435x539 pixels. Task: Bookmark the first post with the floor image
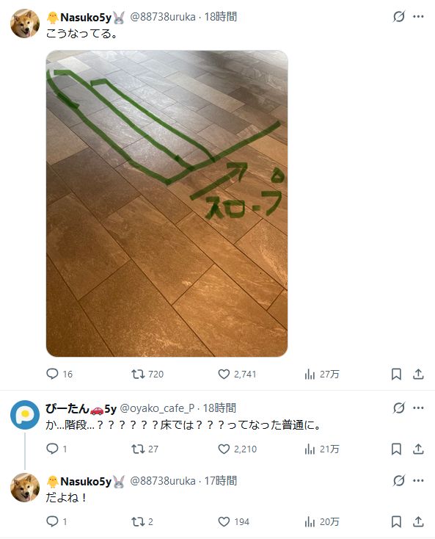click(396, 374)
